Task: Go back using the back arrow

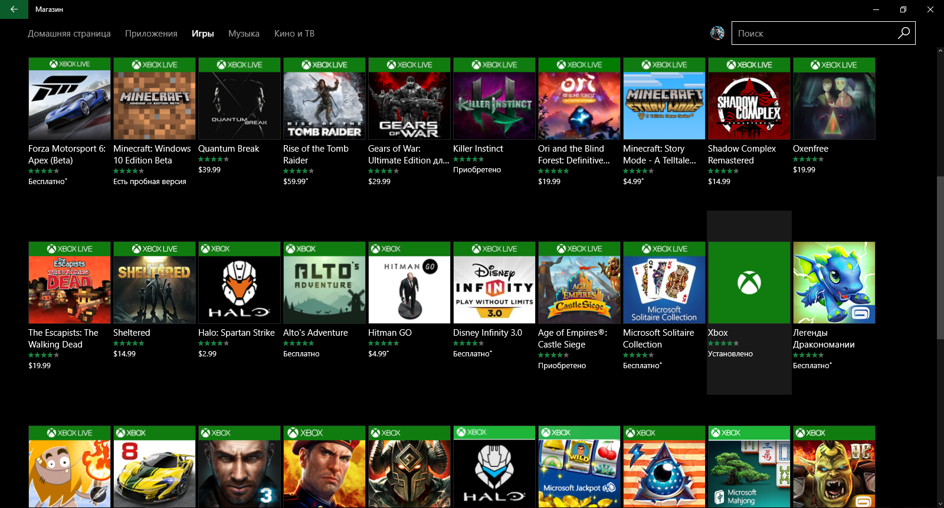Action: point(14,9)
